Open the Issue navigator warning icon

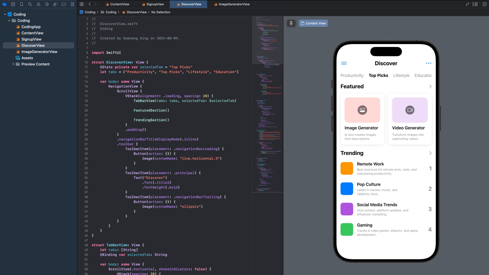[x=38, y=4]
